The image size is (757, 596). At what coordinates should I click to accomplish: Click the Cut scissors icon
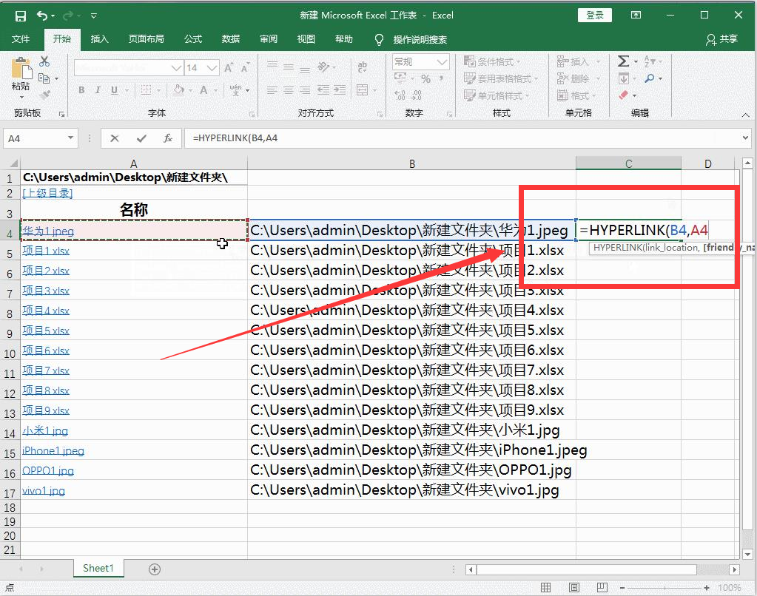(44, 61)
